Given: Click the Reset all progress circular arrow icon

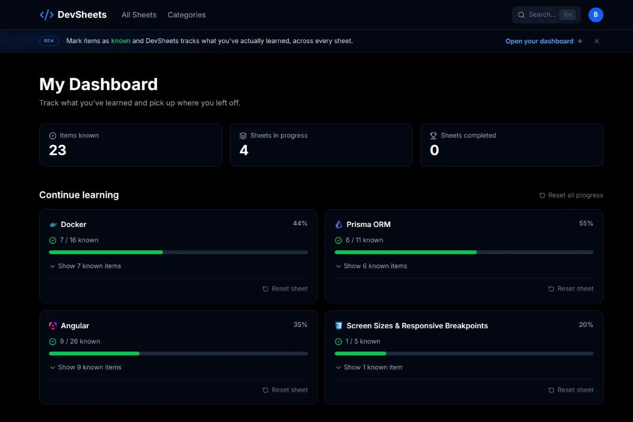Looking at the screenshot, I should 542,196.
